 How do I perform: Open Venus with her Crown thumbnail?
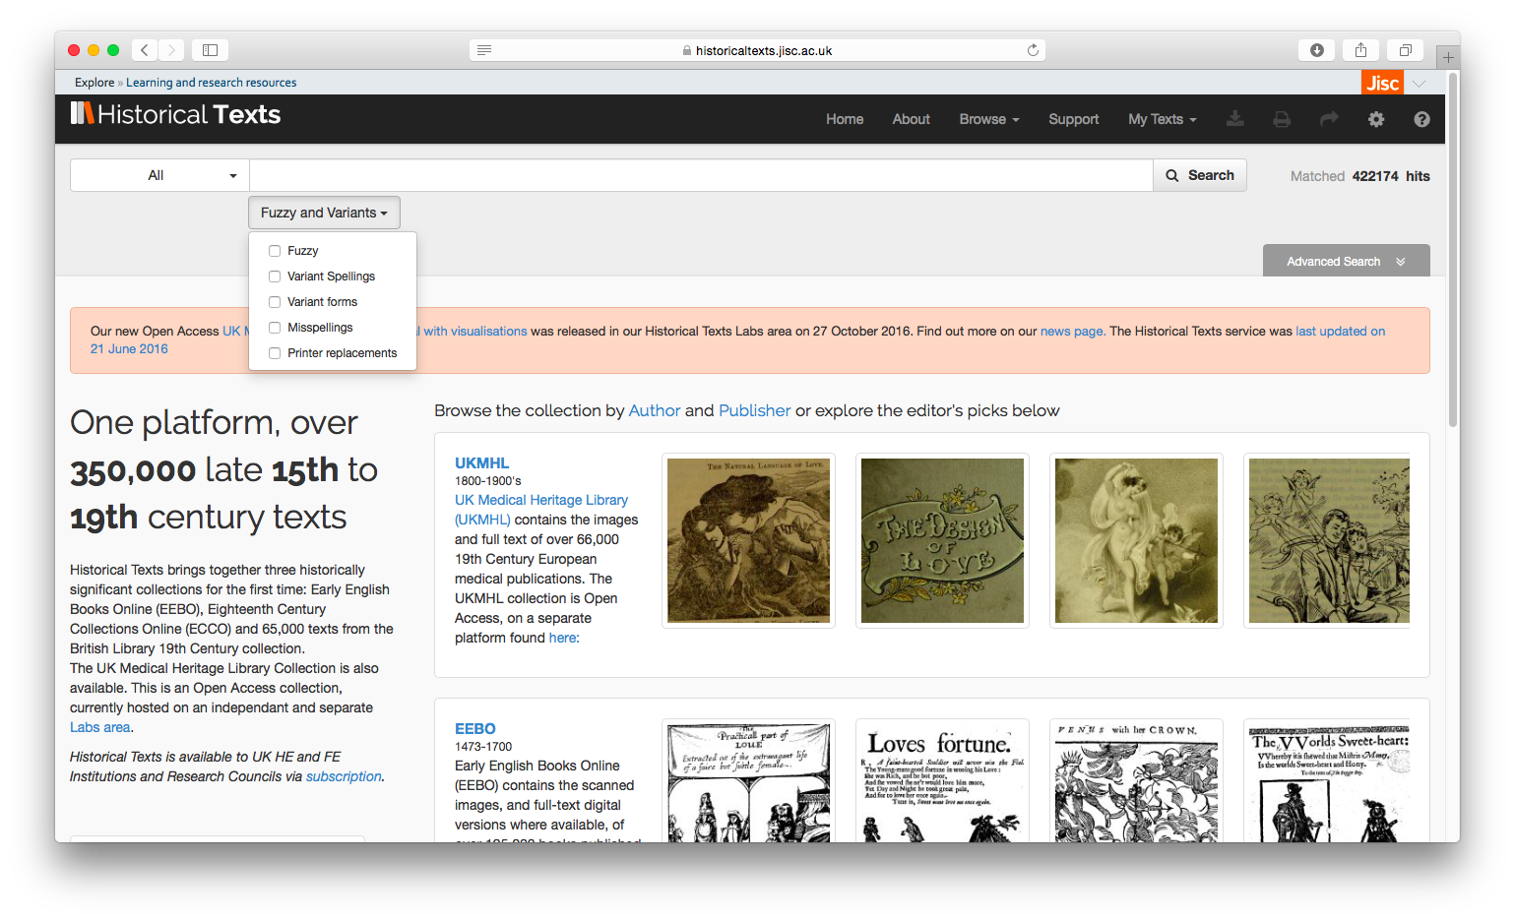tap(1136, 780)
